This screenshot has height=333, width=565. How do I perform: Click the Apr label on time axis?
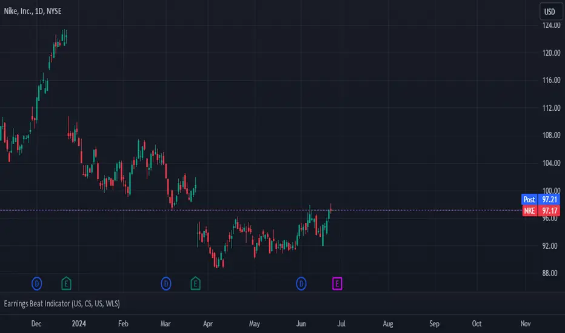coord(208,324)
